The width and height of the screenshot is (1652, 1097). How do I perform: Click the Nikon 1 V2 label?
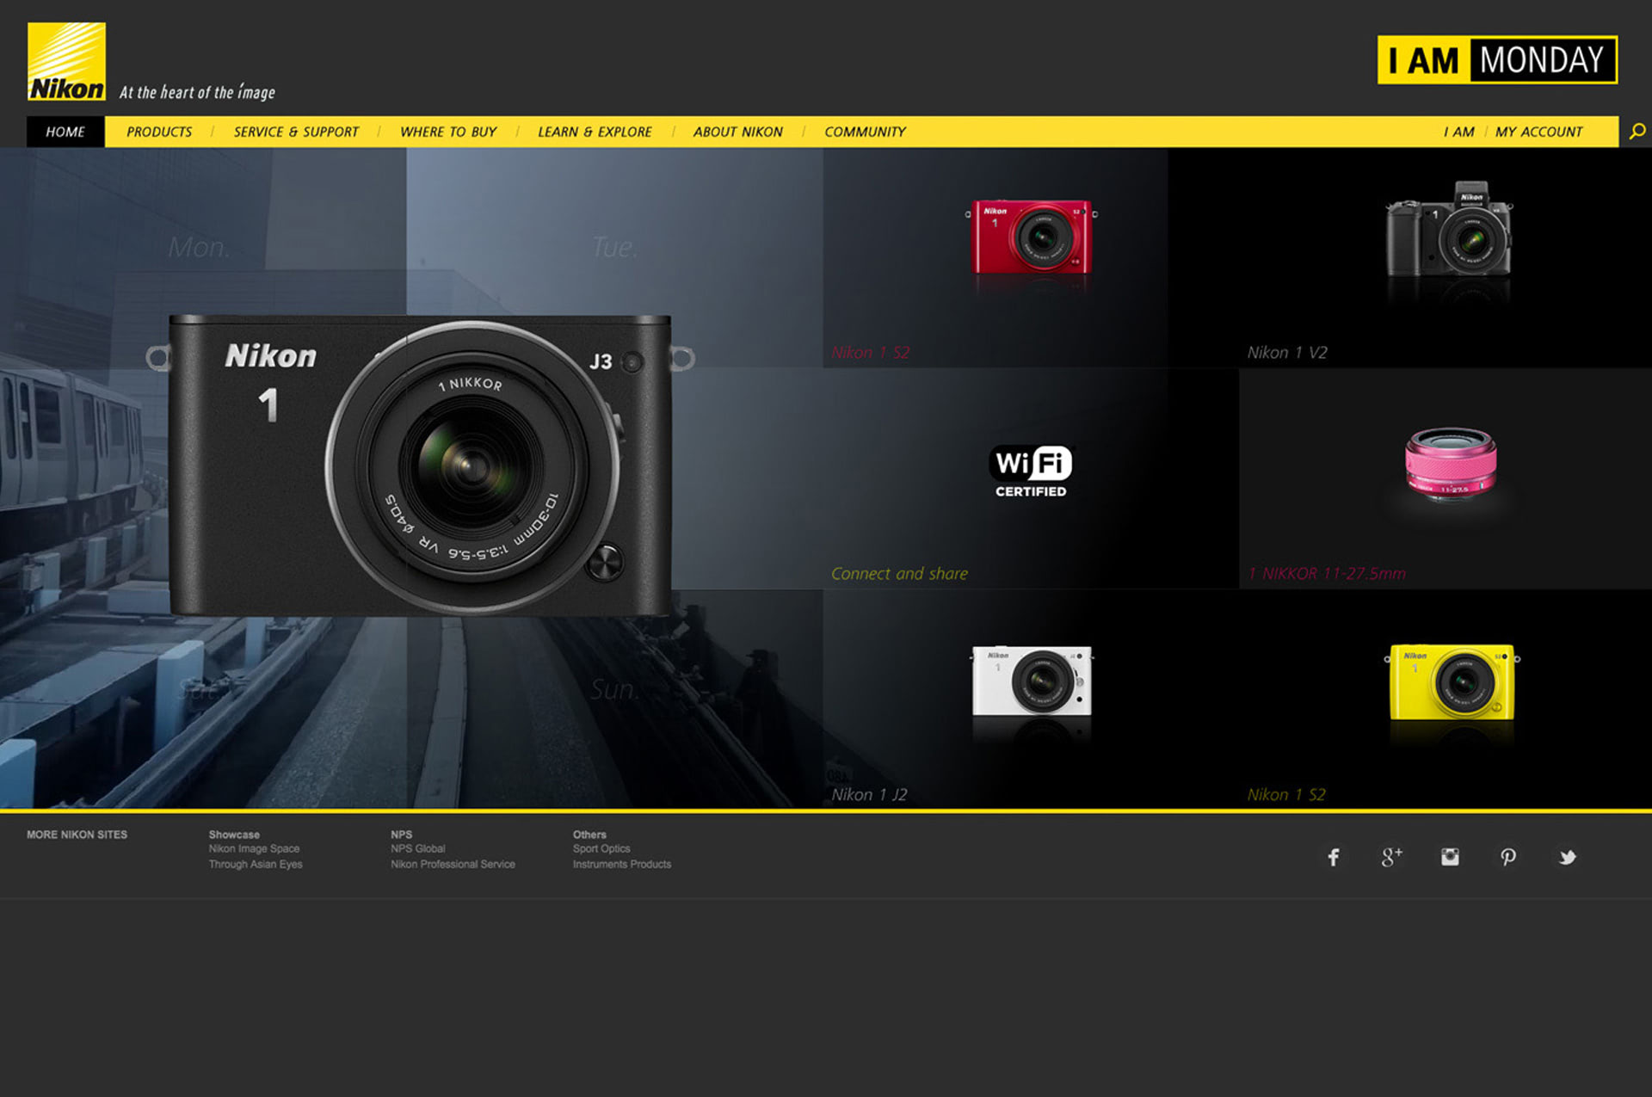(x=1287, y=352)
